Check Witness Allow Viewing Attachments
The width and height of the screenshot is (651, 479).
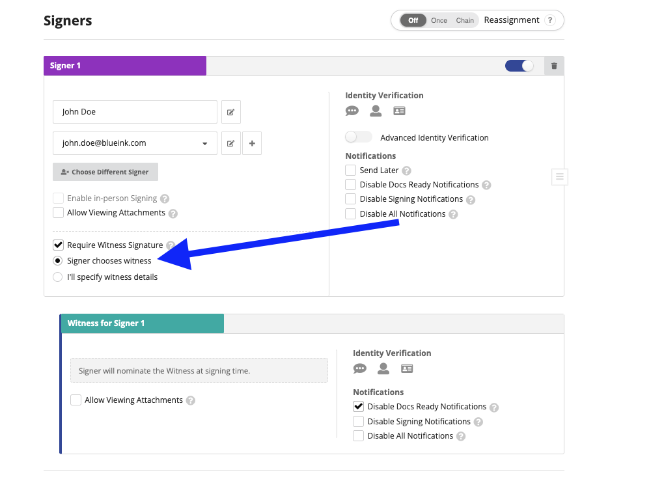pyautogui.click(x=76, y=400)
